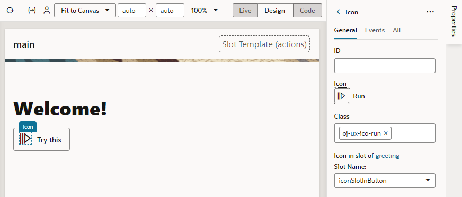This screenshot has height=197, width=462.
Task: Open the page input parameters icon
Action: tap(32, 11)
